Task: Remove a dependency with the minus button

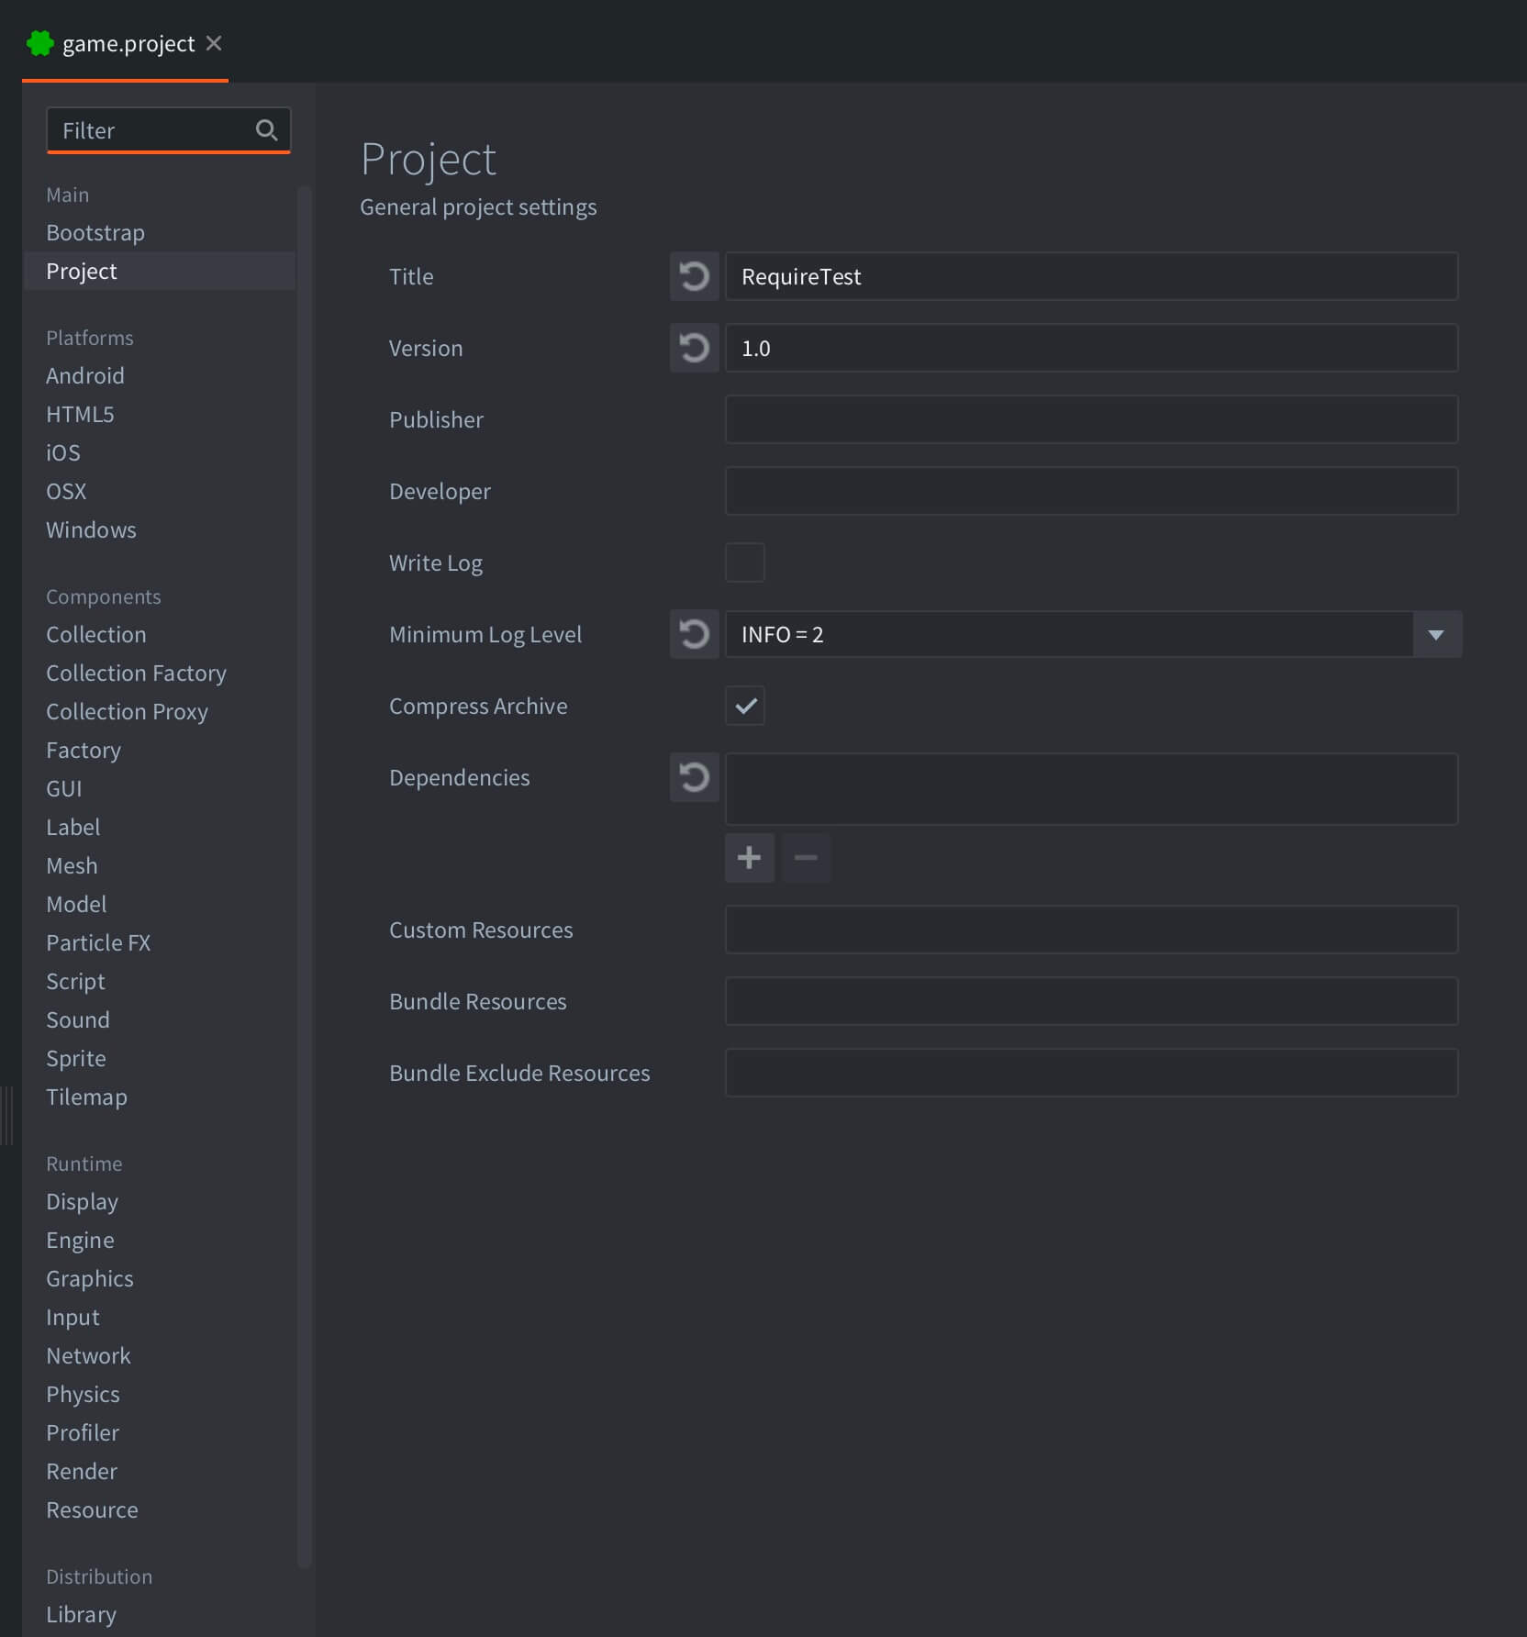Action: coord(806,857)
